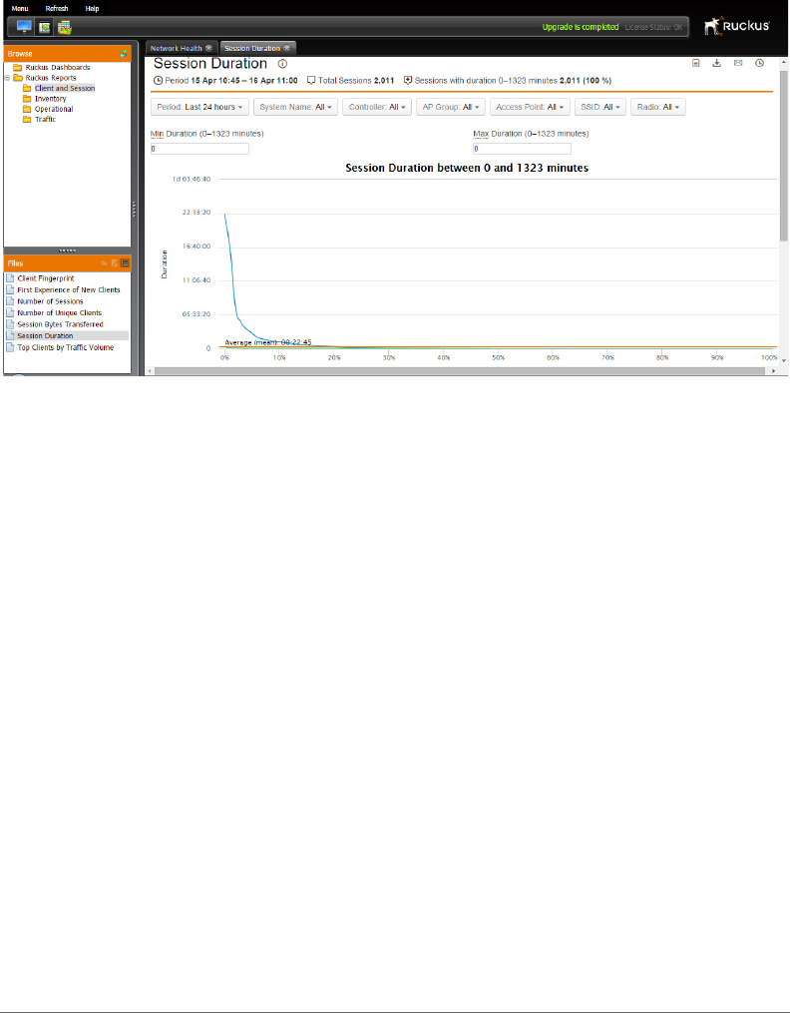This screenshot has height=1013, width=790.
Task: Click the vertical panel collapse handle
Action: [x=135, y=209]
